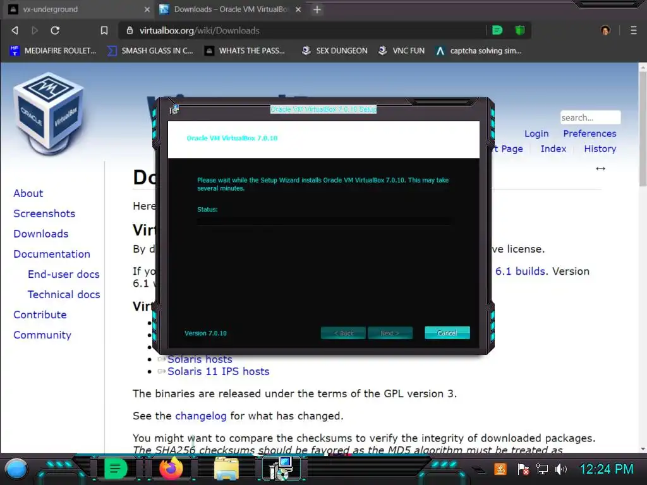Open the 6.1 builds link
This screenshot has height=485, width=647.
coord(520,272)
